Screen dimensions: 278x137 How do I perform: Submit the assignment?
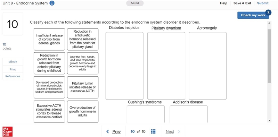pyautogui.click(x=263, y=3)
